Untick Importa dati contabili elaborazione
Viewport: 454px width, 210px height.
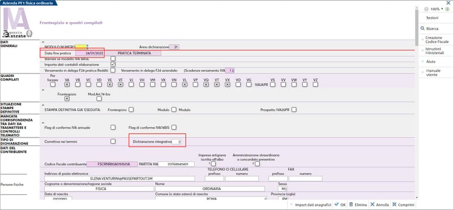coord(113,65)
